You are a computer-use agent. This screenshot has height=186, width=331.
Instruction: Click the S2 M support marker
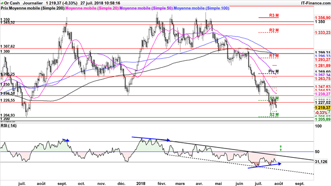coord(274,114)
